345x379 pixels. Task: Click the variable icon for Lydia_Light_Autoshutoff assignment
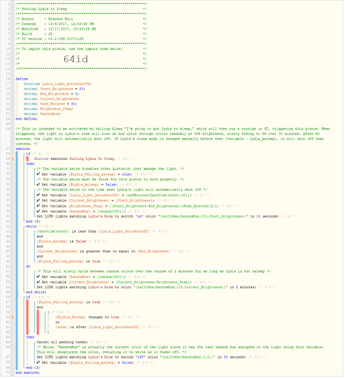[39, 196]
